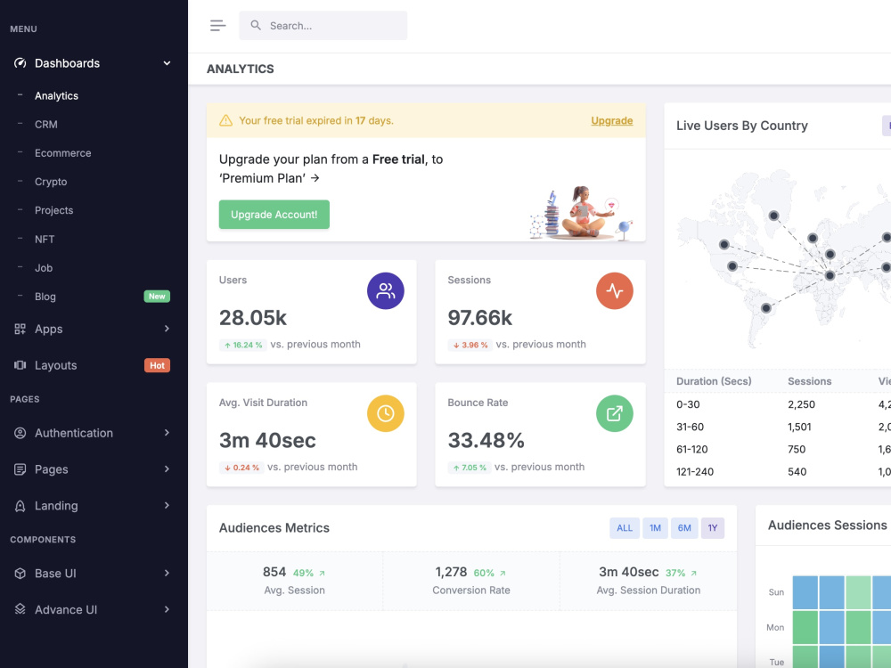The height and width of the screenshot is (668, 891).
Task: Open the Job dashboard item
Action: (x=43, y=268)
